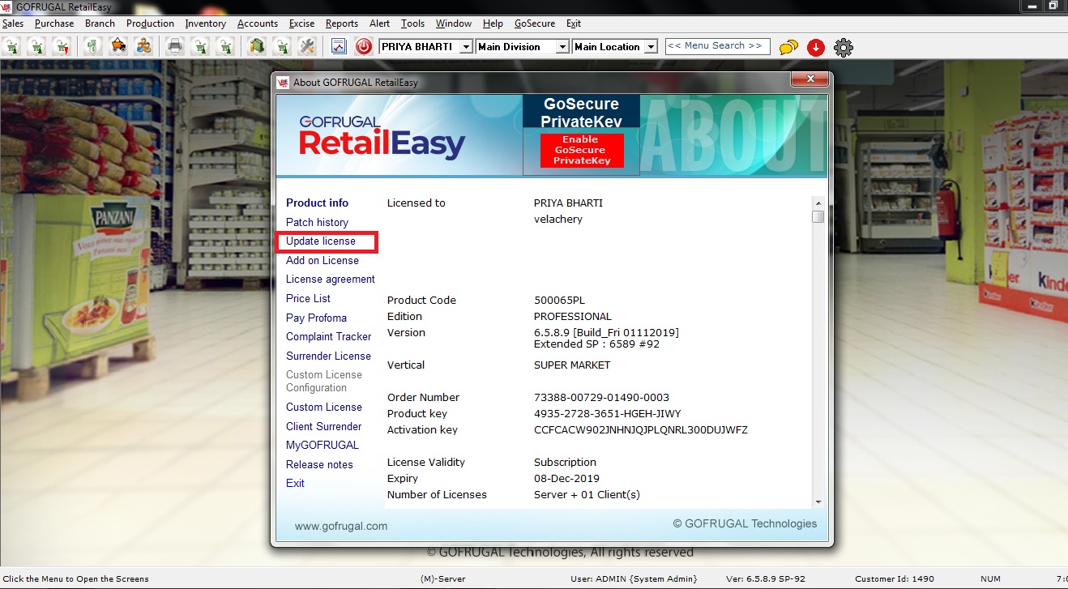This screenshot has width=1068, height=589.
Task: Open the chart dashboard toolbar icon
Action: coord(339,46)
